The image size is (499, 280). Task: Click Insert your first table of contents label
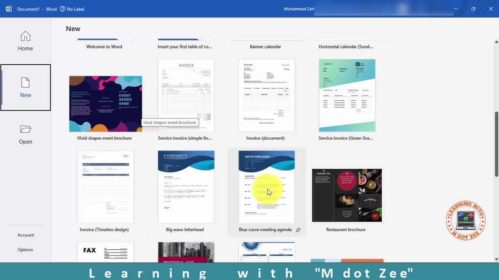coord(185,47)
